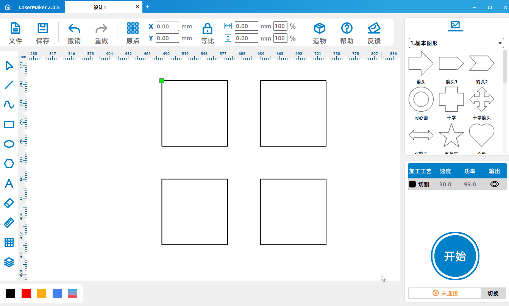Screen dimensions: 509x306
Task: Click the 加工工艺 column header
Action: [420, 171]
